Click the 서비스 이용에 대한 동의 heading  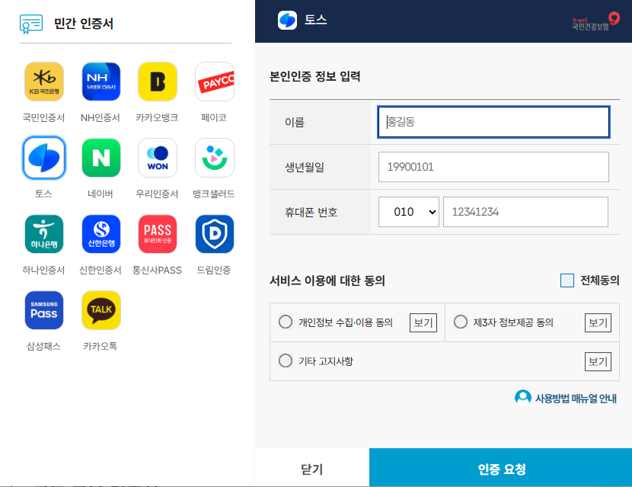pyautogui.click(x=327, y=280)
